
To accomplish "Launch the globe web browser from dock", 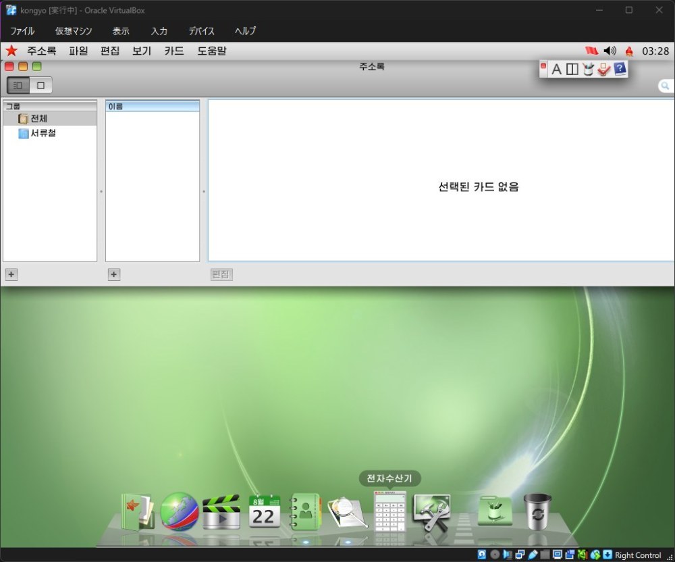I will [x=179, y=512].
